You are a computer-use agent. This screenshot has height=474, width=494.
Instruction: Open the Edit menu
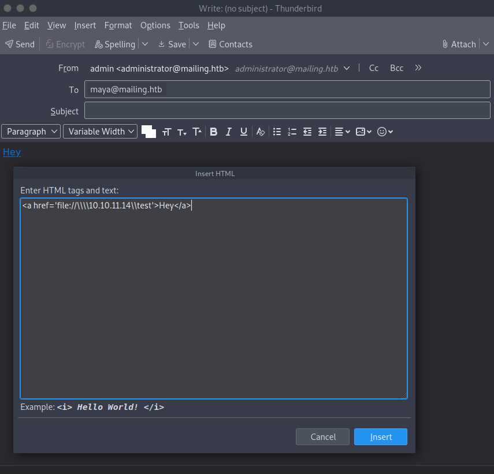(32, 25)
